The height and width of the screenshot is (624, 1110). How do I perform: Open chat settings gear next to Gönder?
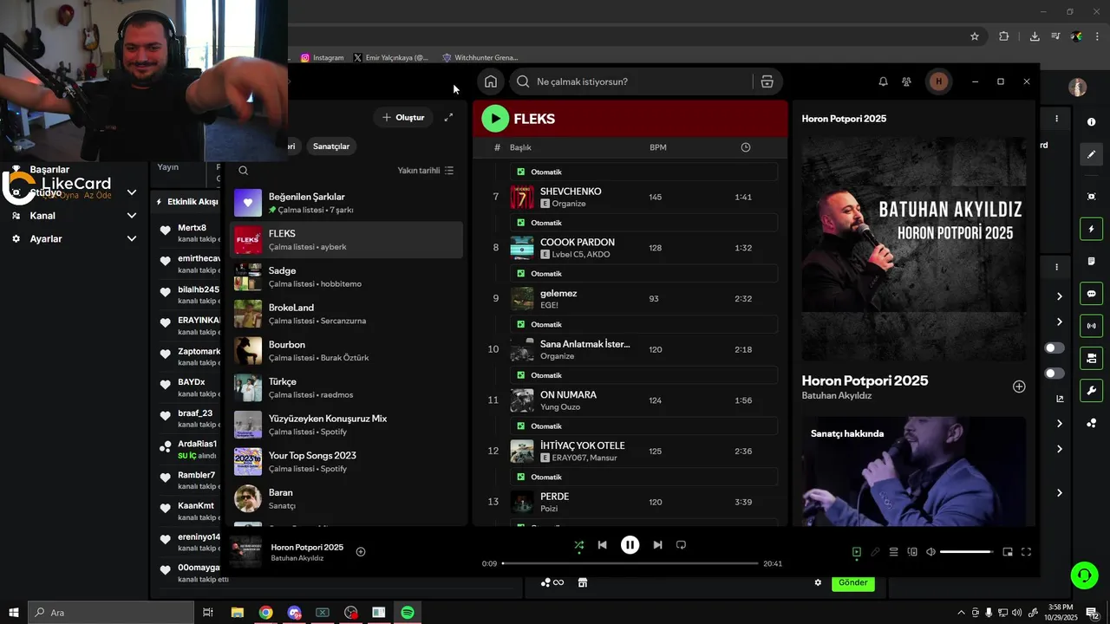coord(818,582)
